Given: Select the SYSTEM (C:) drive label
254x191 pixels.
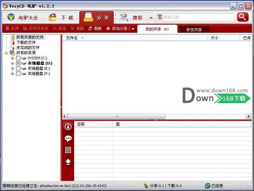Looking at the screenshot, I should [x=37, y=58].
